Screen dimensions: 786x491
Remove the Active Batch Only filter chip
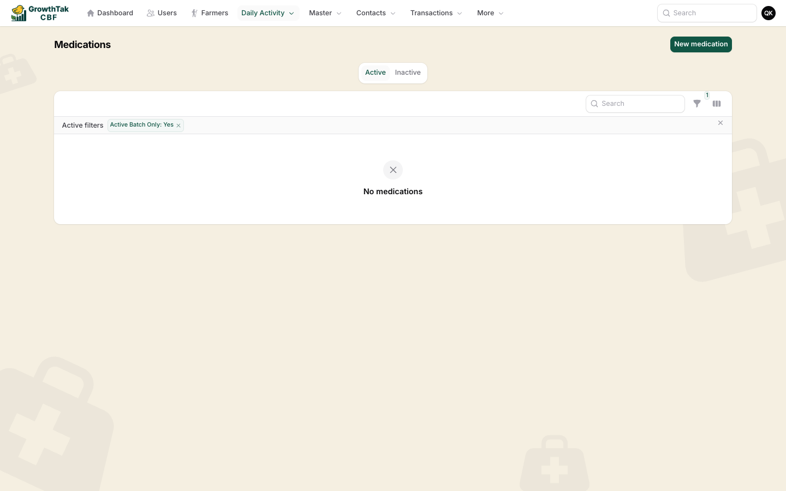(x=178, y=125)
